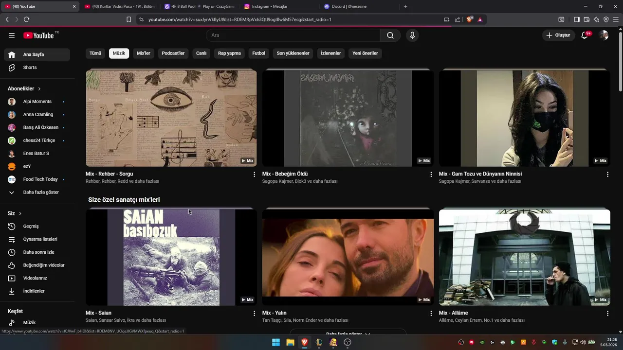The image size is (623, 350).
Task: Select the Futbol filter chip
Action: click(259, 53)
